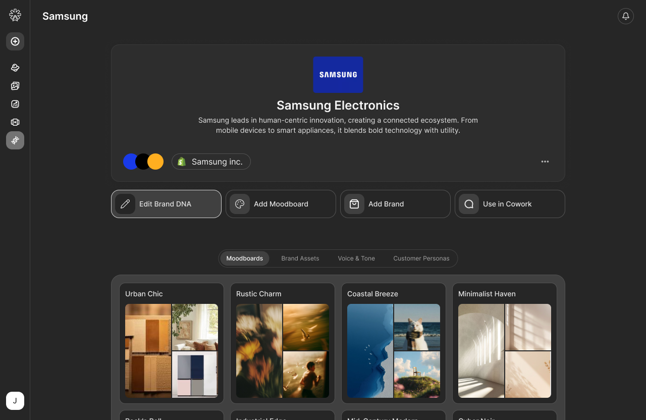
Task: Open the Minimalist Haven moodboard
Action: [505, 343]
